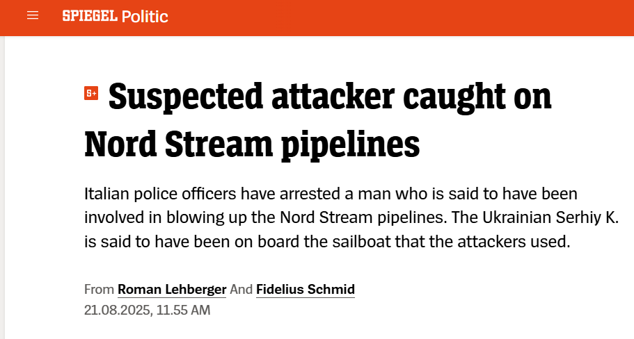The image size is (634, 339).
Task: Click 'Nord Stream pipelines' in the headline
Action: [252, 144]
